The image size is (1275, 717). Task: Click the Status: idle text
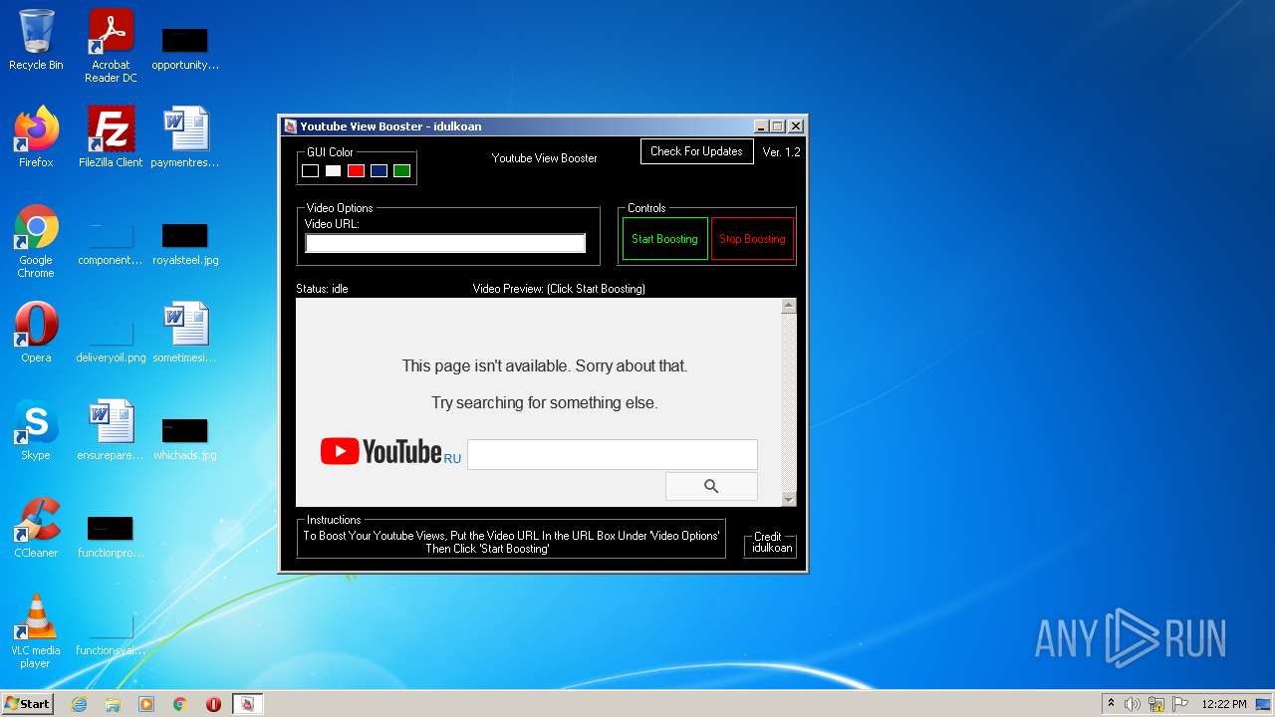(322, 289)
